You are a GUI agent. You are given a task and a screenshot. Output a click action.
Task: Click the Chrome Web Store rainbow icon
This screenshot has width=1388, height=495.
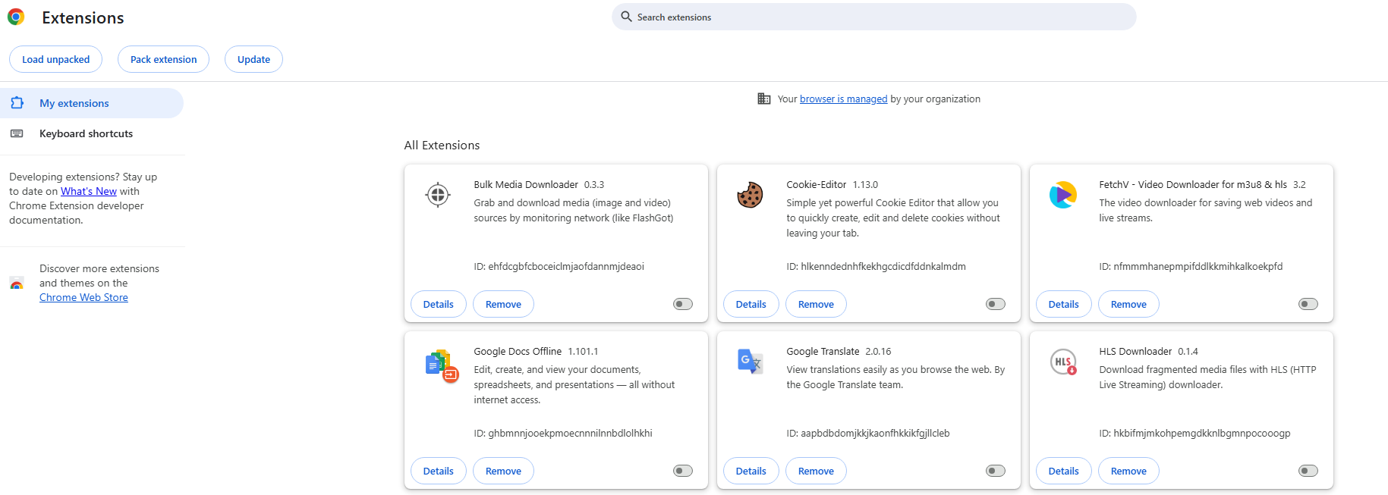17,284
